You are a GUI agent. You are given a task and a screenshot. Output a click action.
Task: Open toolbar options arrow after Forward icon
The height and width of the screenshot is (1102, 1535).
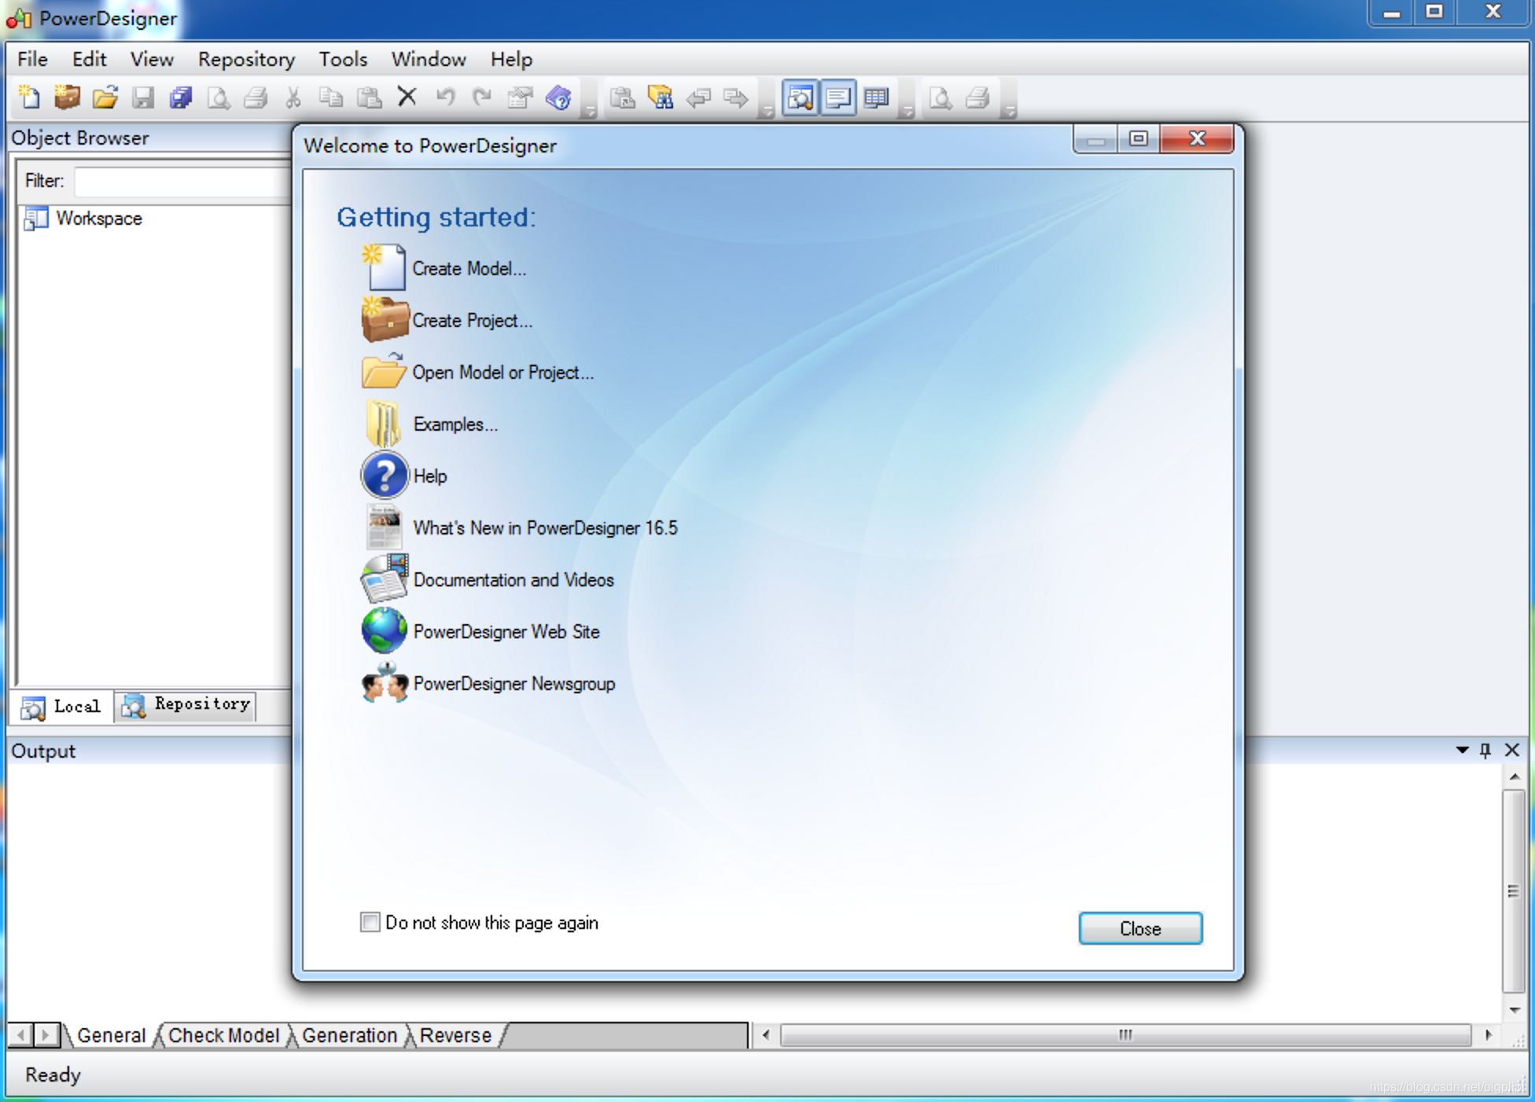[x=767, y=112]
